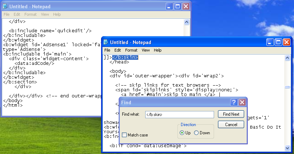
Task: Open Format menu in back Notepad window
Action: (x=30, y=14)
